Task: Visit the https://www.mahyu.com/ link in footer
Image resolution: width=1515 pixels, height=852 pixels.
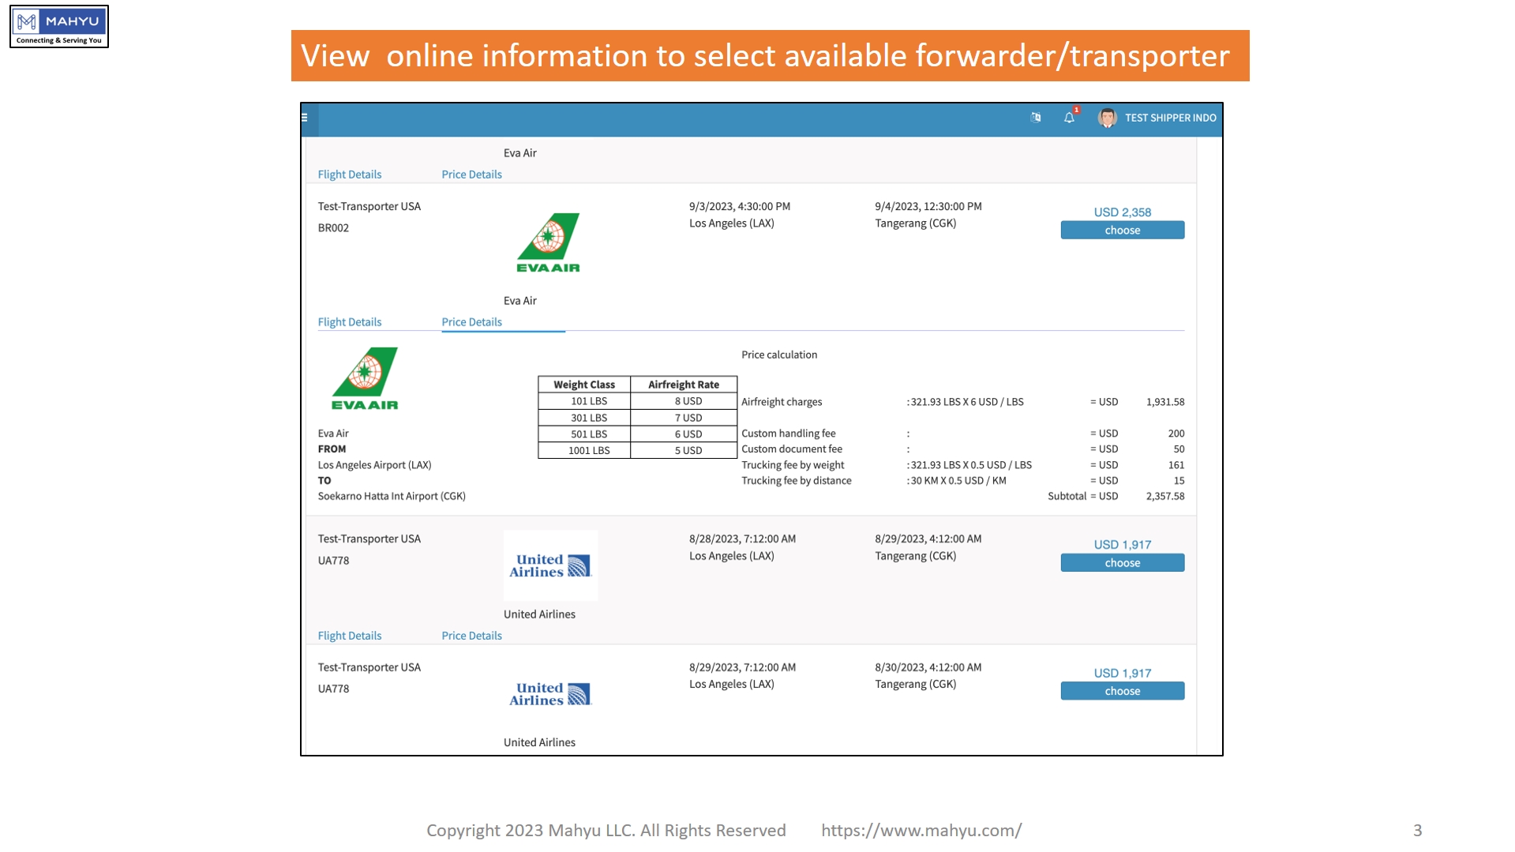Action: point(921,831)
